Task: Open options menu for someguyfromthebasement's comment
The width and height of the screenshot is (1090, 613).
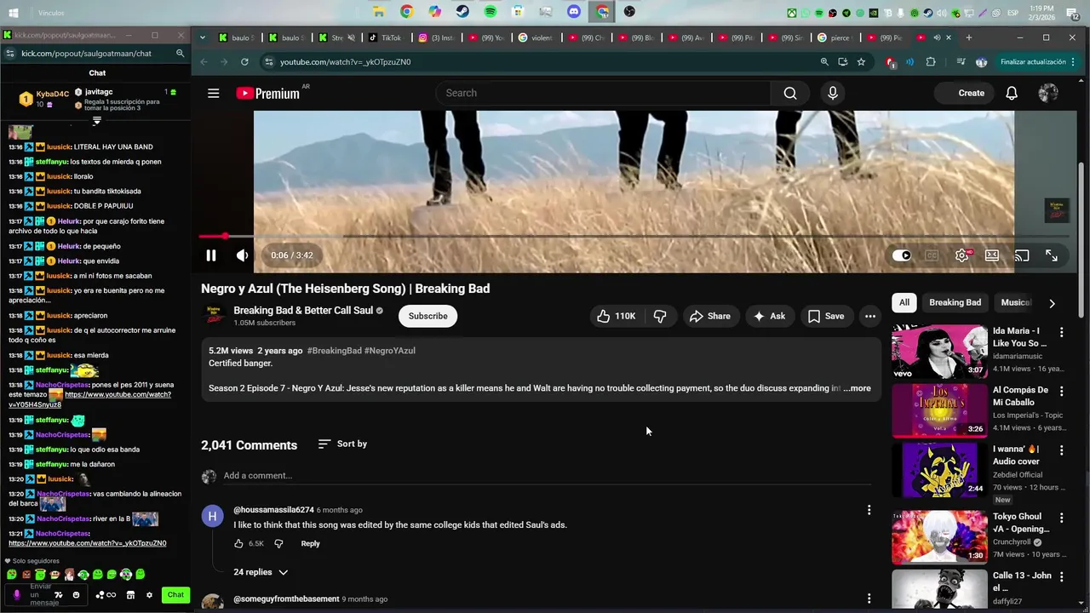Action: pyautogui.click(x=869, y=599)
